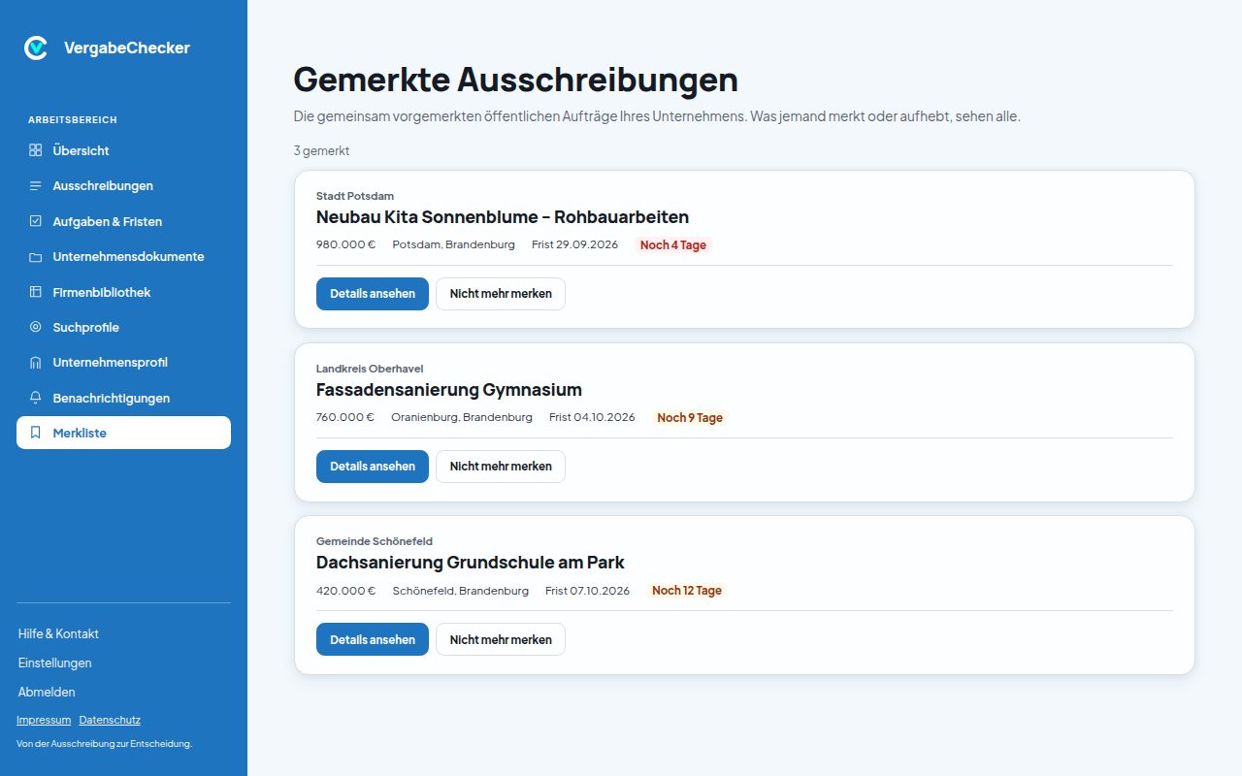The image size is (1242, 776).
Task: Select the Merkliste menu item
Action: 123,433
